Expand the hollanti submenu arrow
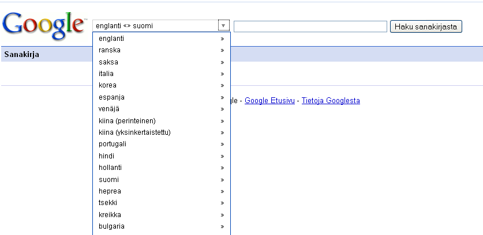 [222, 168]
